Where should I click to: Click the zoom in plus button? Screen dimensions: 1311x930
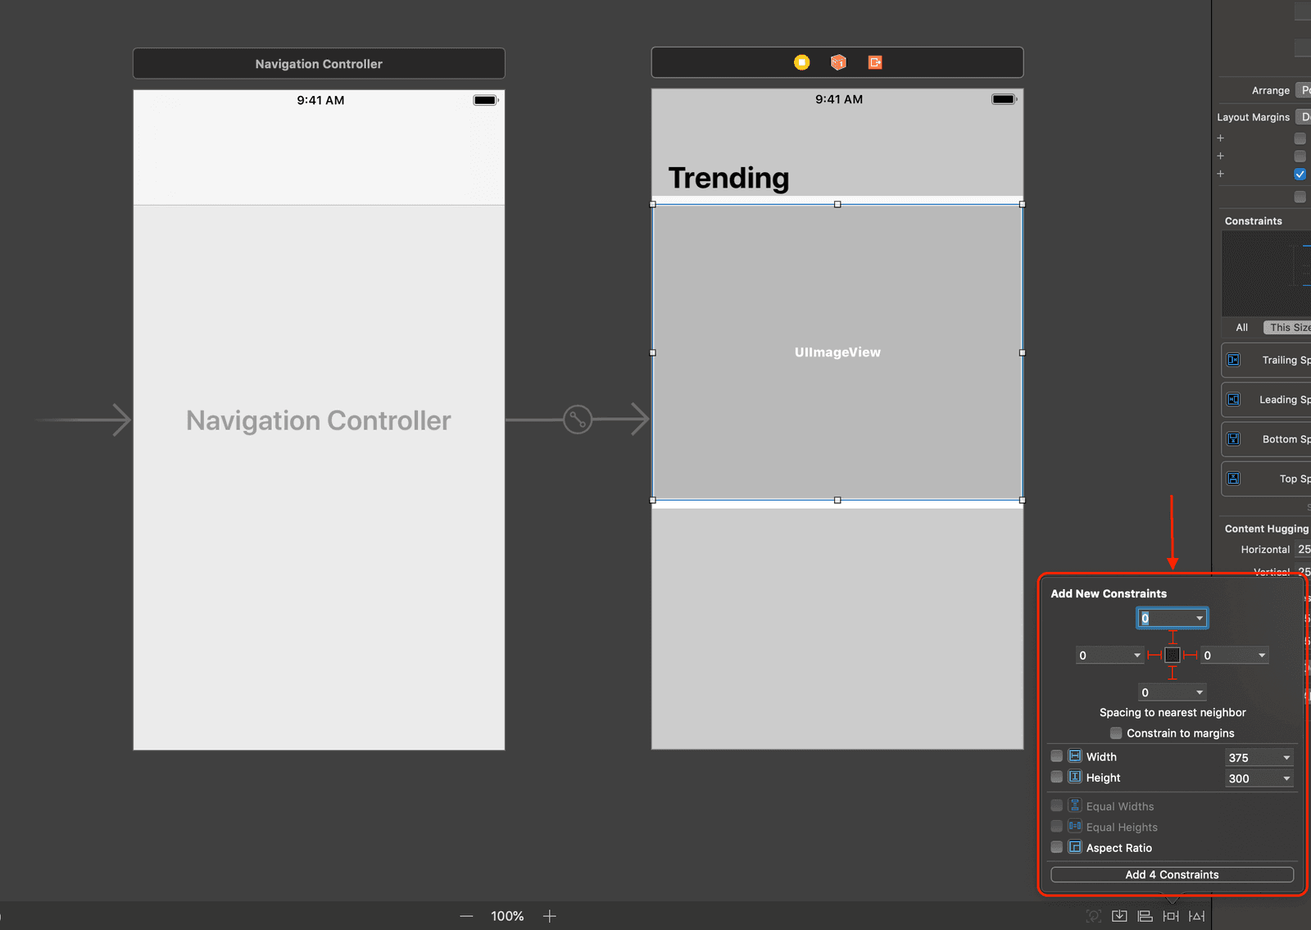click(x=549, y=916)
